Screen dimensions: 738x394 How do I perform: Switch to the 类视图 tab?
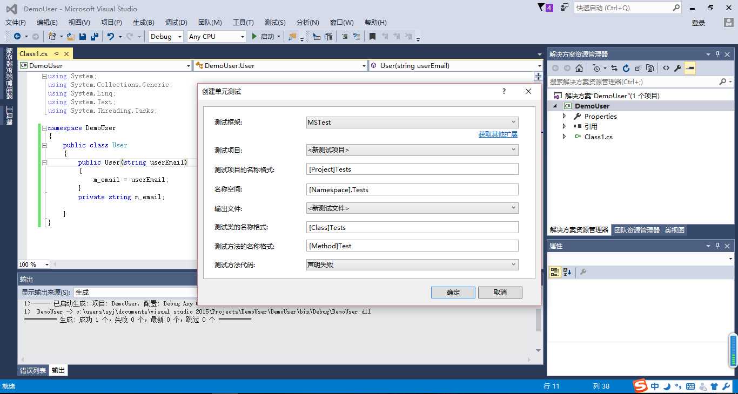tap(675, 230)
